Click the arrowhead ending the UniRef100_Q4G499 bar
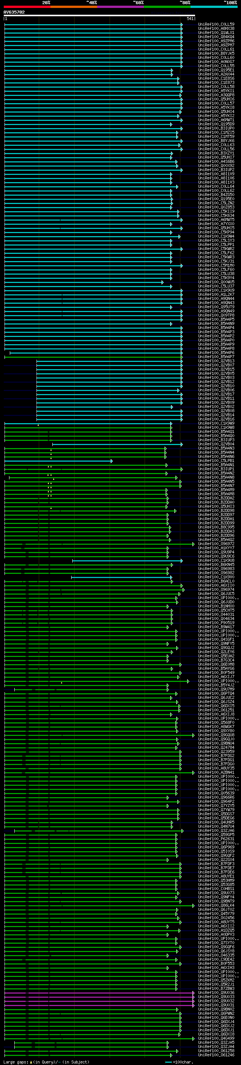Viewport: 241px width, 1065px height. coord(194,1039)
